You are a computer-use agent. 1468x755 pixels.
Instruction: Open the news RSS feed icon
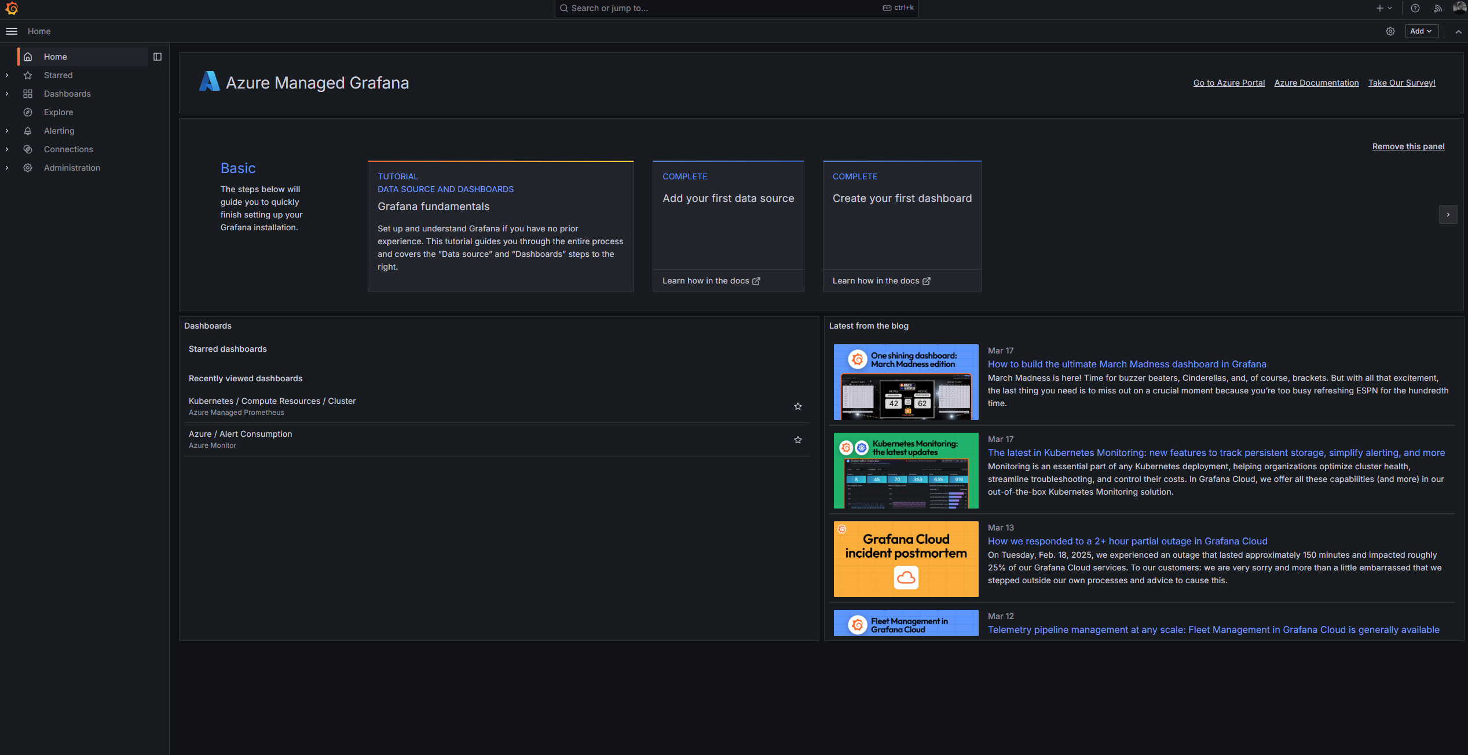click(1438, 8)
